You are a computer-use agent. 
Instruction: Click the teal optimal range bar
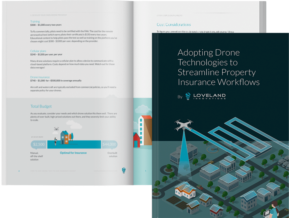tap(74, 144)
